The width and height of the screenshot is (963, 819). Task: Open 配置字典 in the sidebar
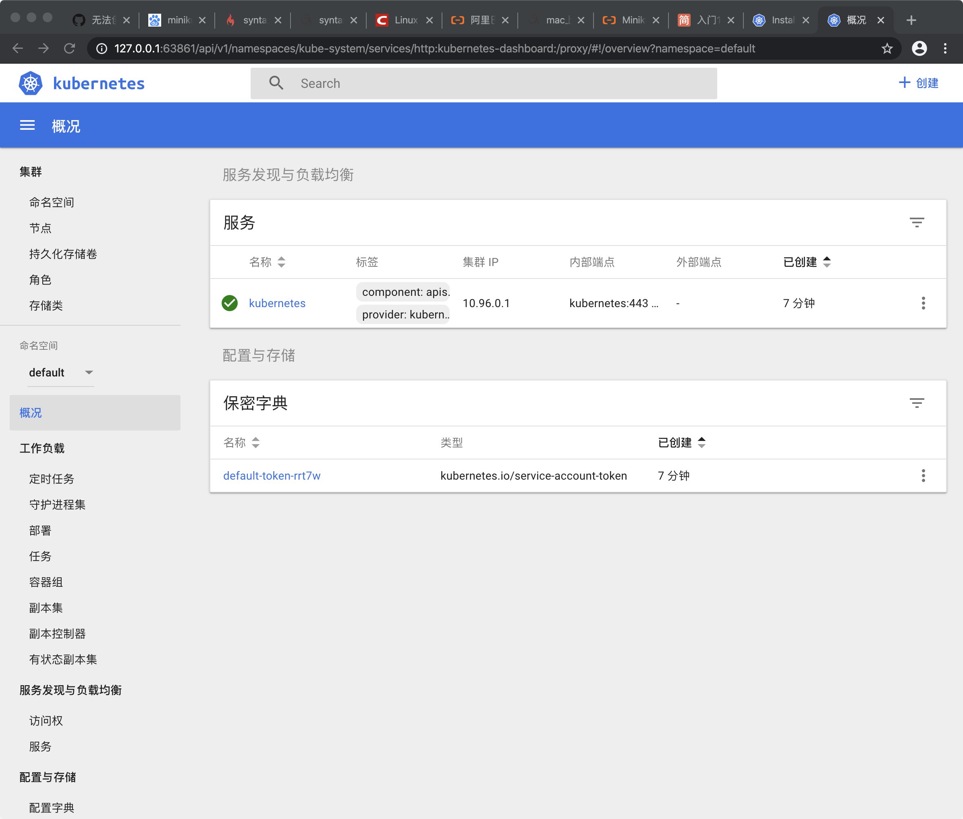coord(52,807)
